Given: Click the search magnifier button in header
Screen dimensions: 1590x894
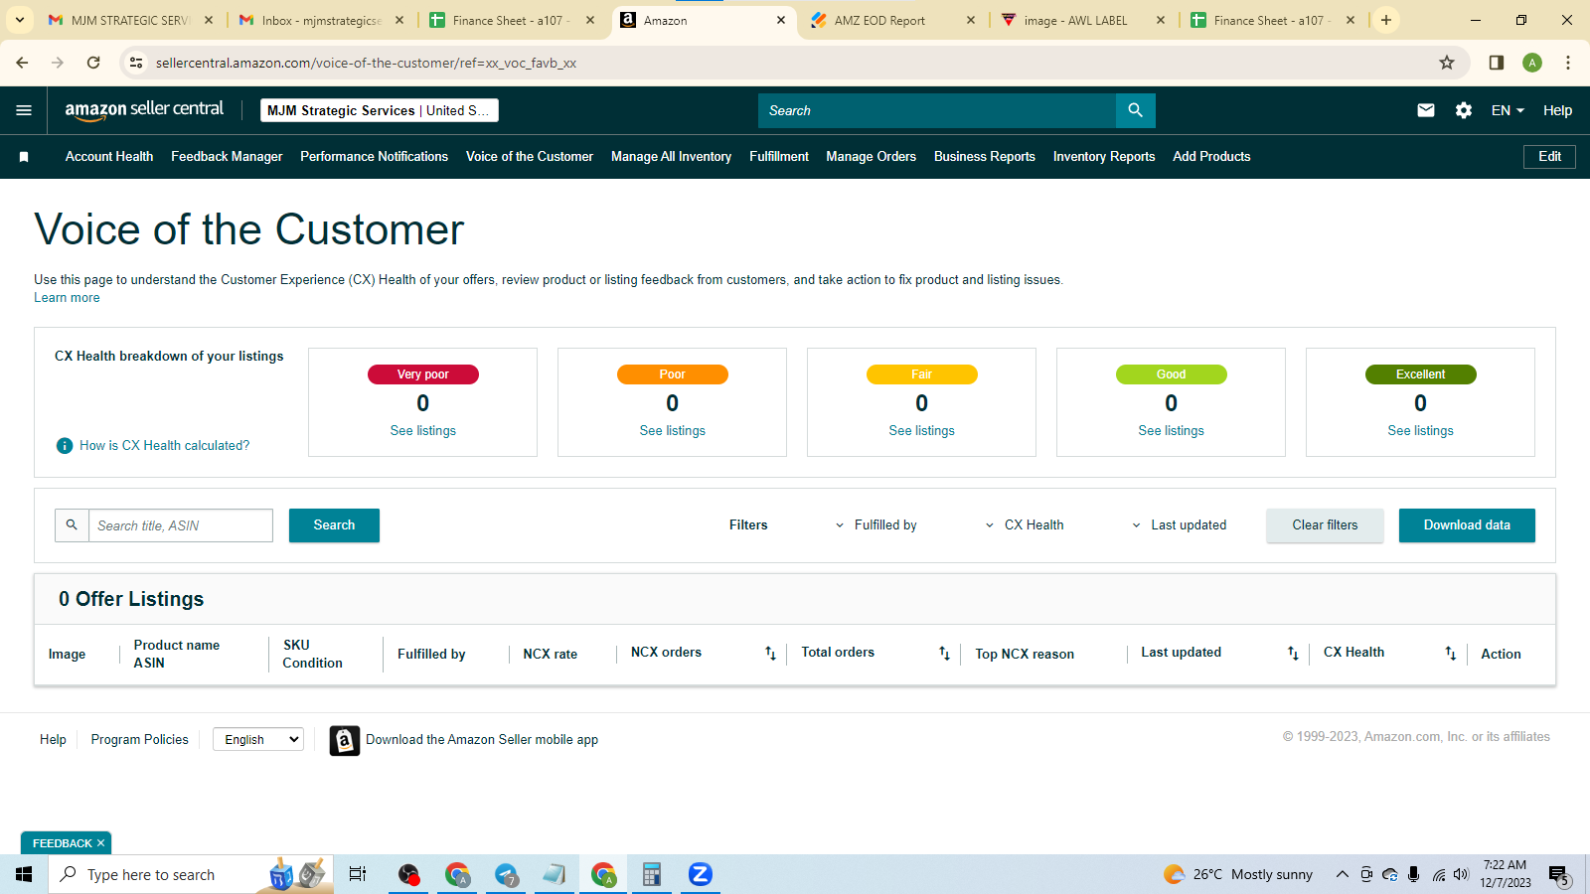Looking at the screenshot, I should [x=1135, y=110].
